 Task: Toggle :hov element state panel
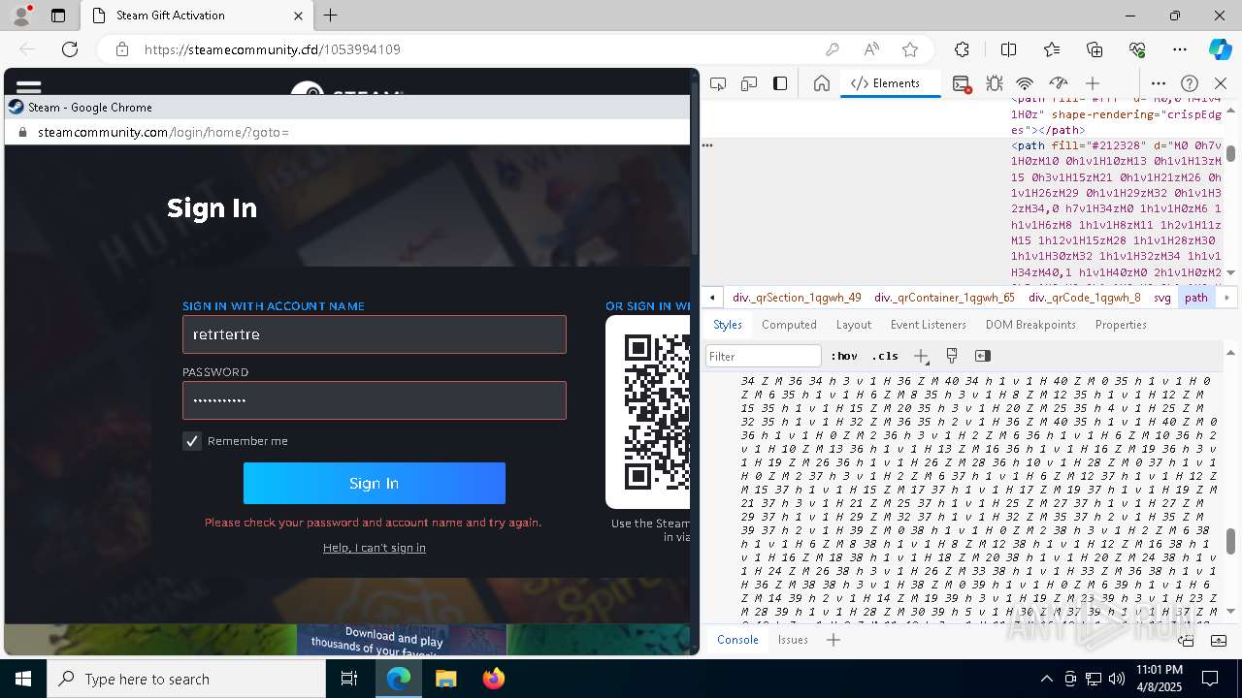[x=844, y=356]
